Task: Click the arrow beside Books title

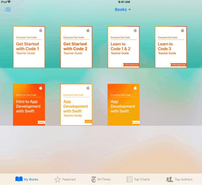Action: pos(129,10)
